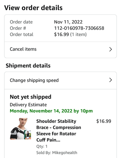Tap the Not yet shipped status heading
This screenshot has height=158, width=121.
(x=31, y=97)
